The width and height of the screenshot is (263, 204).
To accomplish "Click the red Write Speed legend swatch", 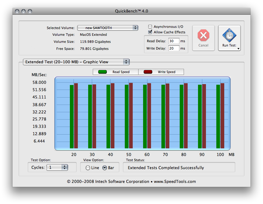I will (148, 72).
